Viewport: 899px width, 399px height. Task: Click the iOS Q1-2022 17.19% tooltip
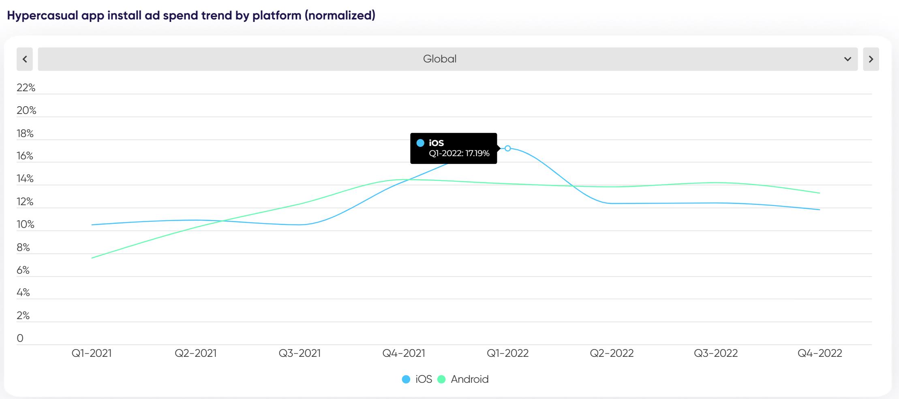[453, 148]
